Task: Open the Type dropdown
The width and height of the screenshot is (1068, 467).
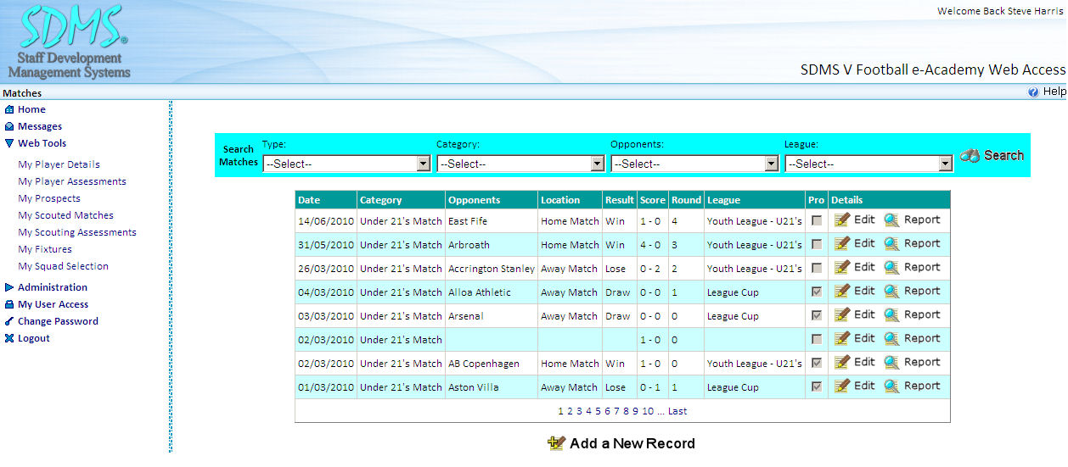Action: (347, 164)
